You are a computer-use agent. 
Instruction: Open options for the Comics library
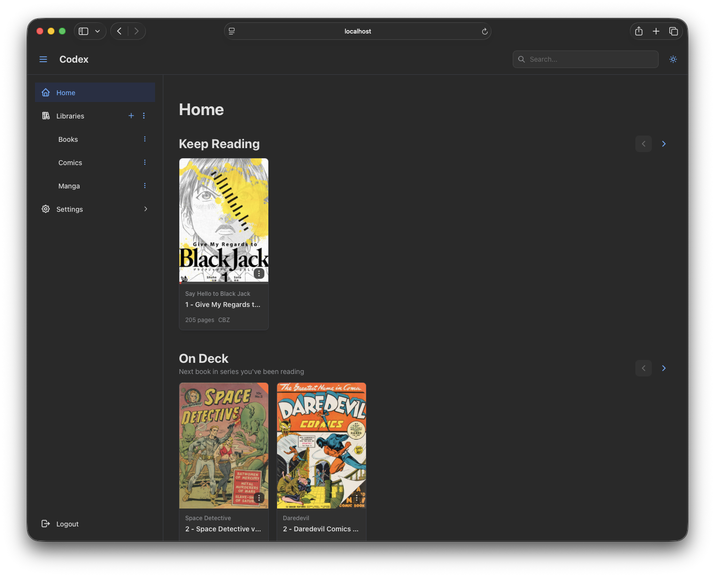(x=145, y=162)
